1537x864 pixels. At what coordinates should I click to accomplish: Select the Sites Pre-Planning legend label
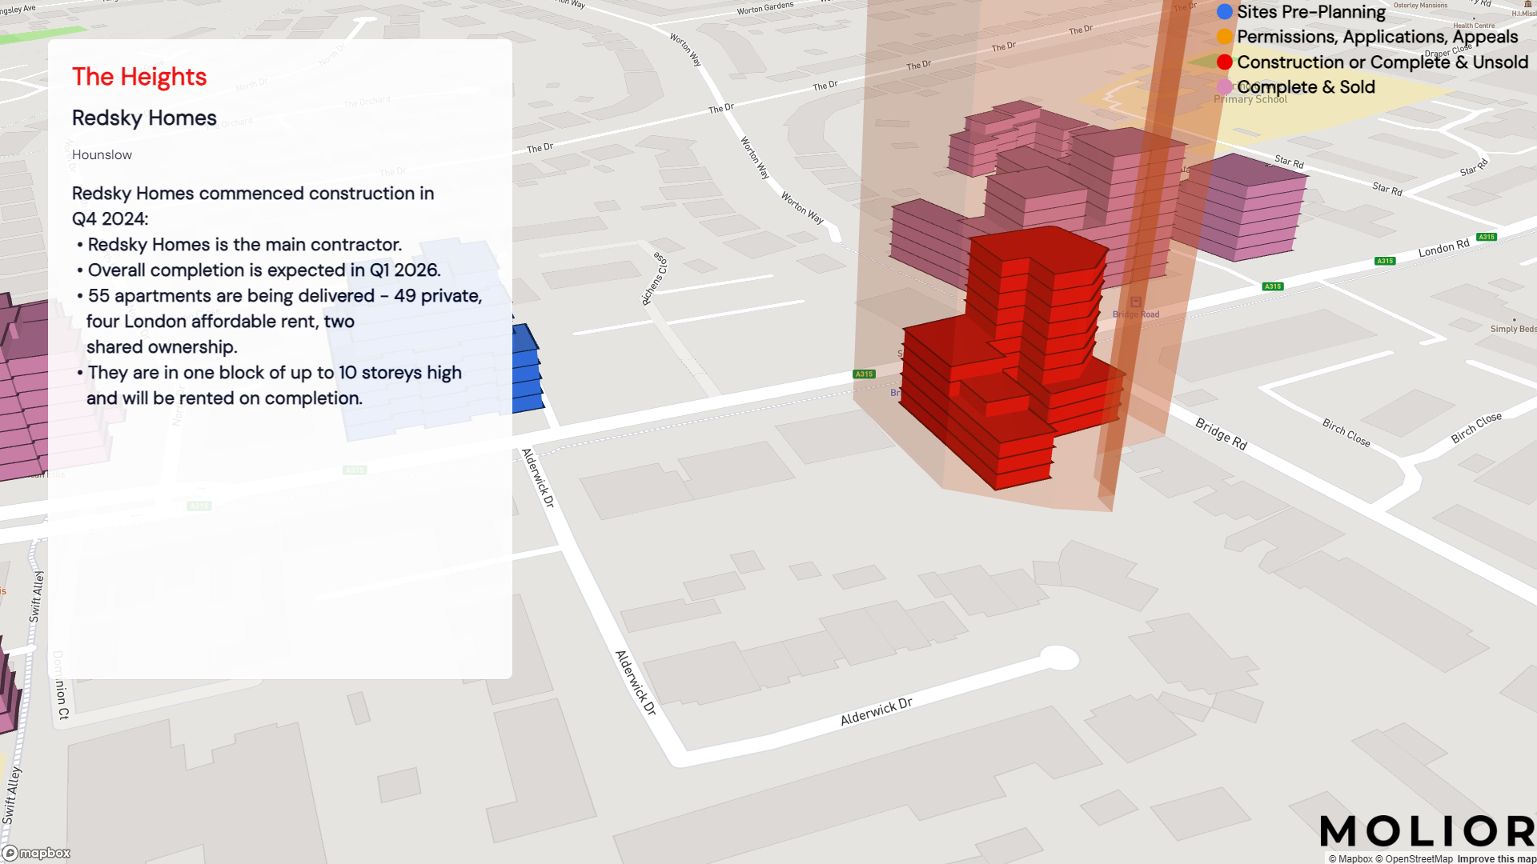[1311, 12]
